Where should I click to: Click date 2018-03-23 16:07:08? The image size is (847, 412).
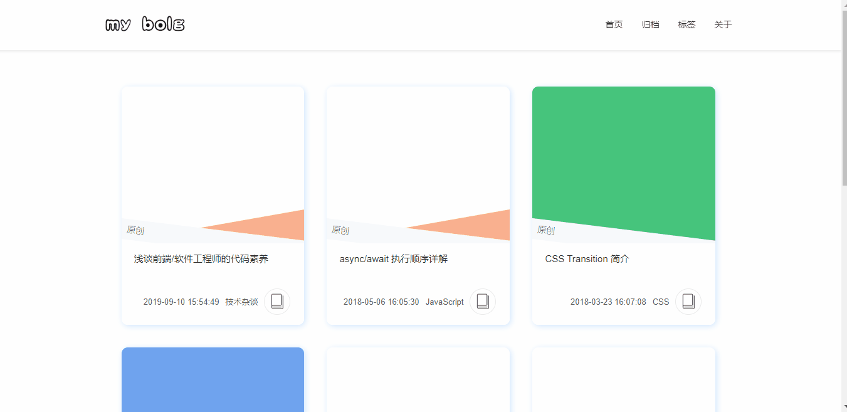click(x=608, y=302)
